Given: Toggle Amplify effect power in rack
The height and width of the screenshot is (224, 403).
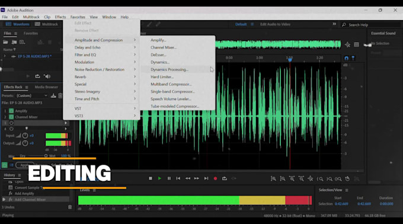Looking at the screenshot, I should coord(11,111).
